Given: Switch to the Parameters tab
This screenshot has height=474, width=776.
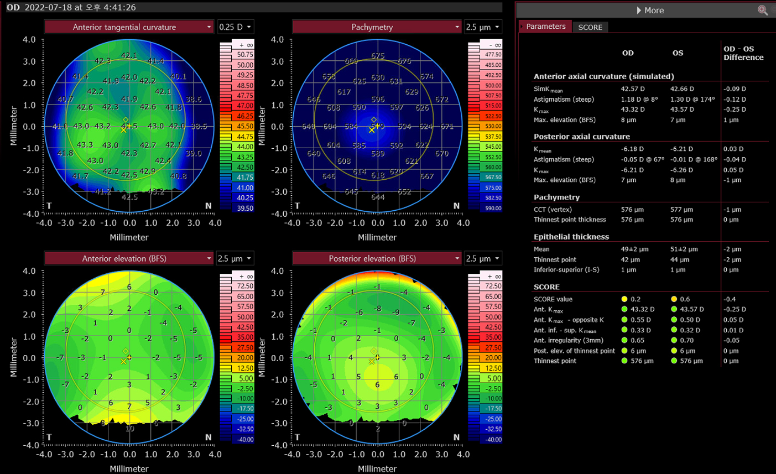Looking at the screenshot, I should (x=545, y=27).
